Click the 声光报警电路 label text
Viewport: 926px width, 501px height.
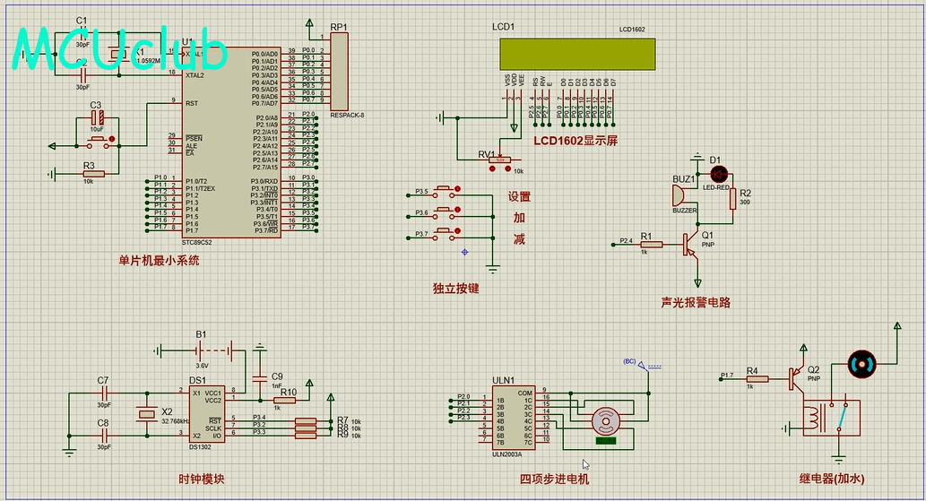[695, 303]
